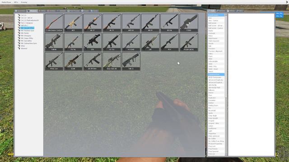
Task: Select the SCAR weapon icon
Action: (x=73, y=61)
